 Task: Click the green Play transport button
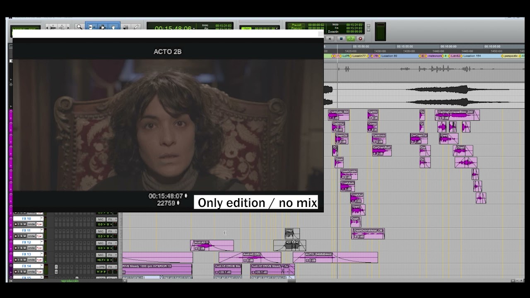tap(351, 38)
